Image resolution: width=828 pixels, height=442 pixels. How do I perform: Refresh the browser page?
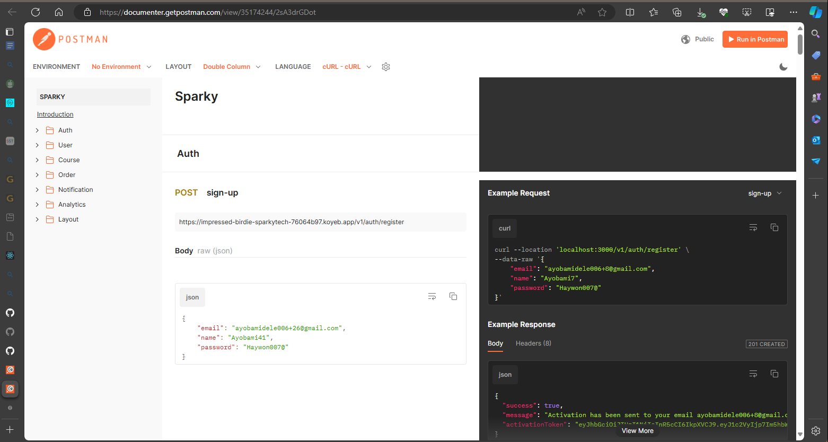(x=36, y=12)
